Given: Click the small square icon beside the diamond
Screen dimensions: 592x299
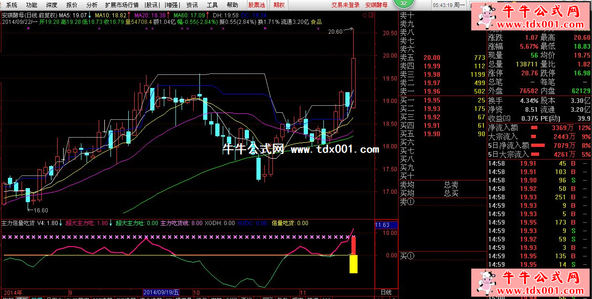Looking at the screenshot, I should point(371,15).
